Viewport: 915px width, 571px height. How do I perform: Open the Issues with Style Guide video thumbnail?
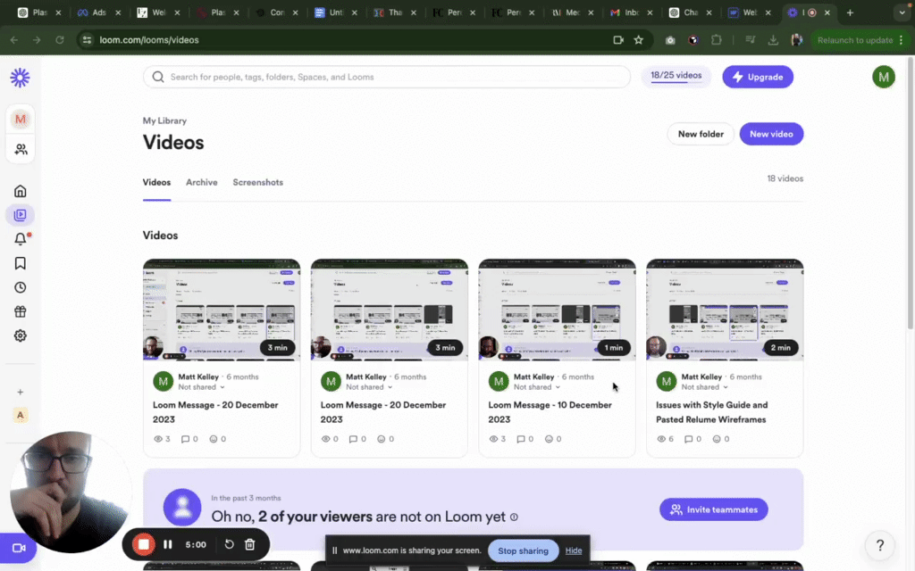pos(725,310)
